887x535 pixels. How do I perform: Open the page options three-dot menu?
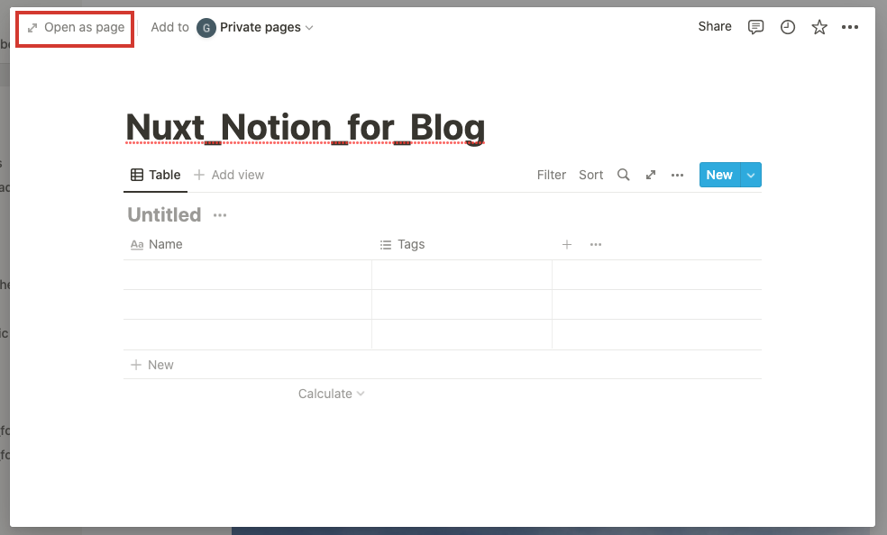[x=850, y=27]
